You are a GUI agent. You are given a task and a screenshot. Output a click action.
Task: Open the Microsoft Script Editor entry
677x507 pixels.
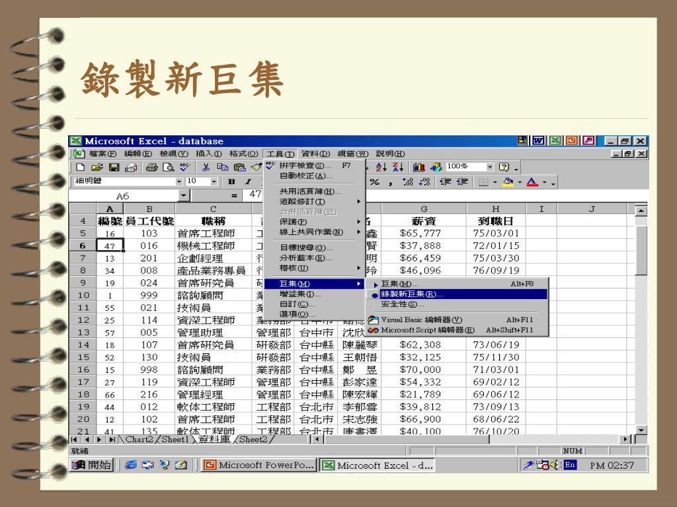tap(458, 330)
